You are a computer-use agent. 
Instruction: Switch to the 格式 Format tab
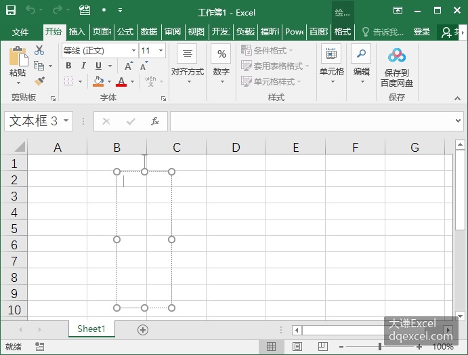342,32
